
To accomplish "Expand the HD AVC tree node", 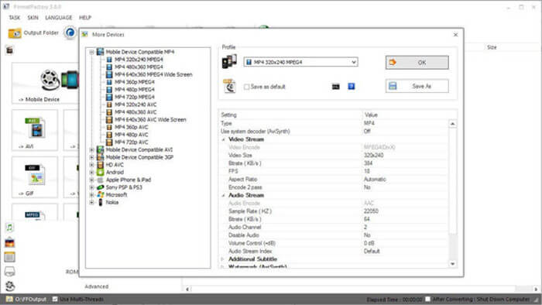I will pos(91,165).
